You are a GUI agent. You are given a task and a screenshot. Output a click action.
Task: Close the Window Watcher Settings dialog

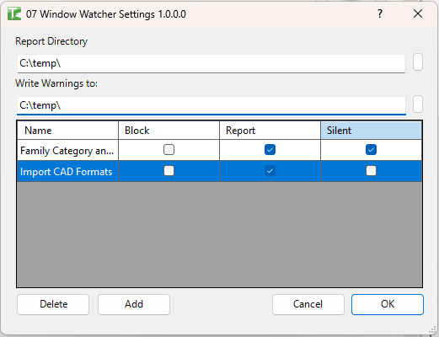click(418, 13)
